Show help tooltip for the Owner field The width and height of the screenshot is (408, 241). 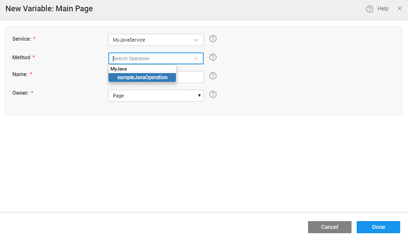(213, 94)
